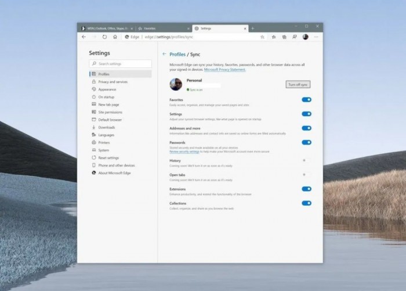Select Appearance in the settings sidebar
Image resolution: width=406 pixels, height=291 pixels.
[107, 89]
